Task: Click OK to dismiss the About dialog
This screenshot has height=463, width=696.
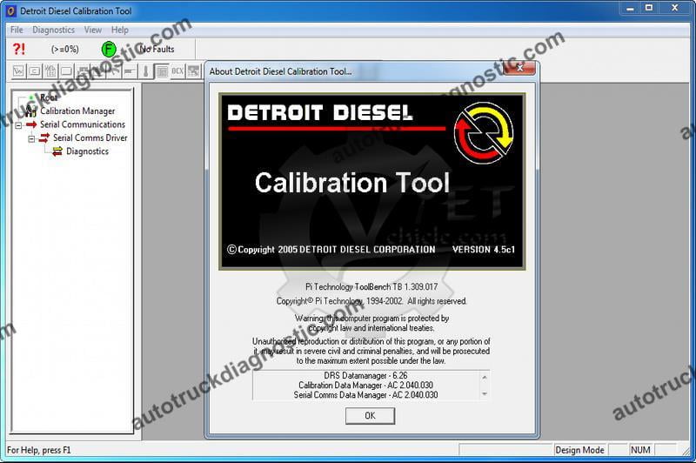Action: (x=370, y=416)
